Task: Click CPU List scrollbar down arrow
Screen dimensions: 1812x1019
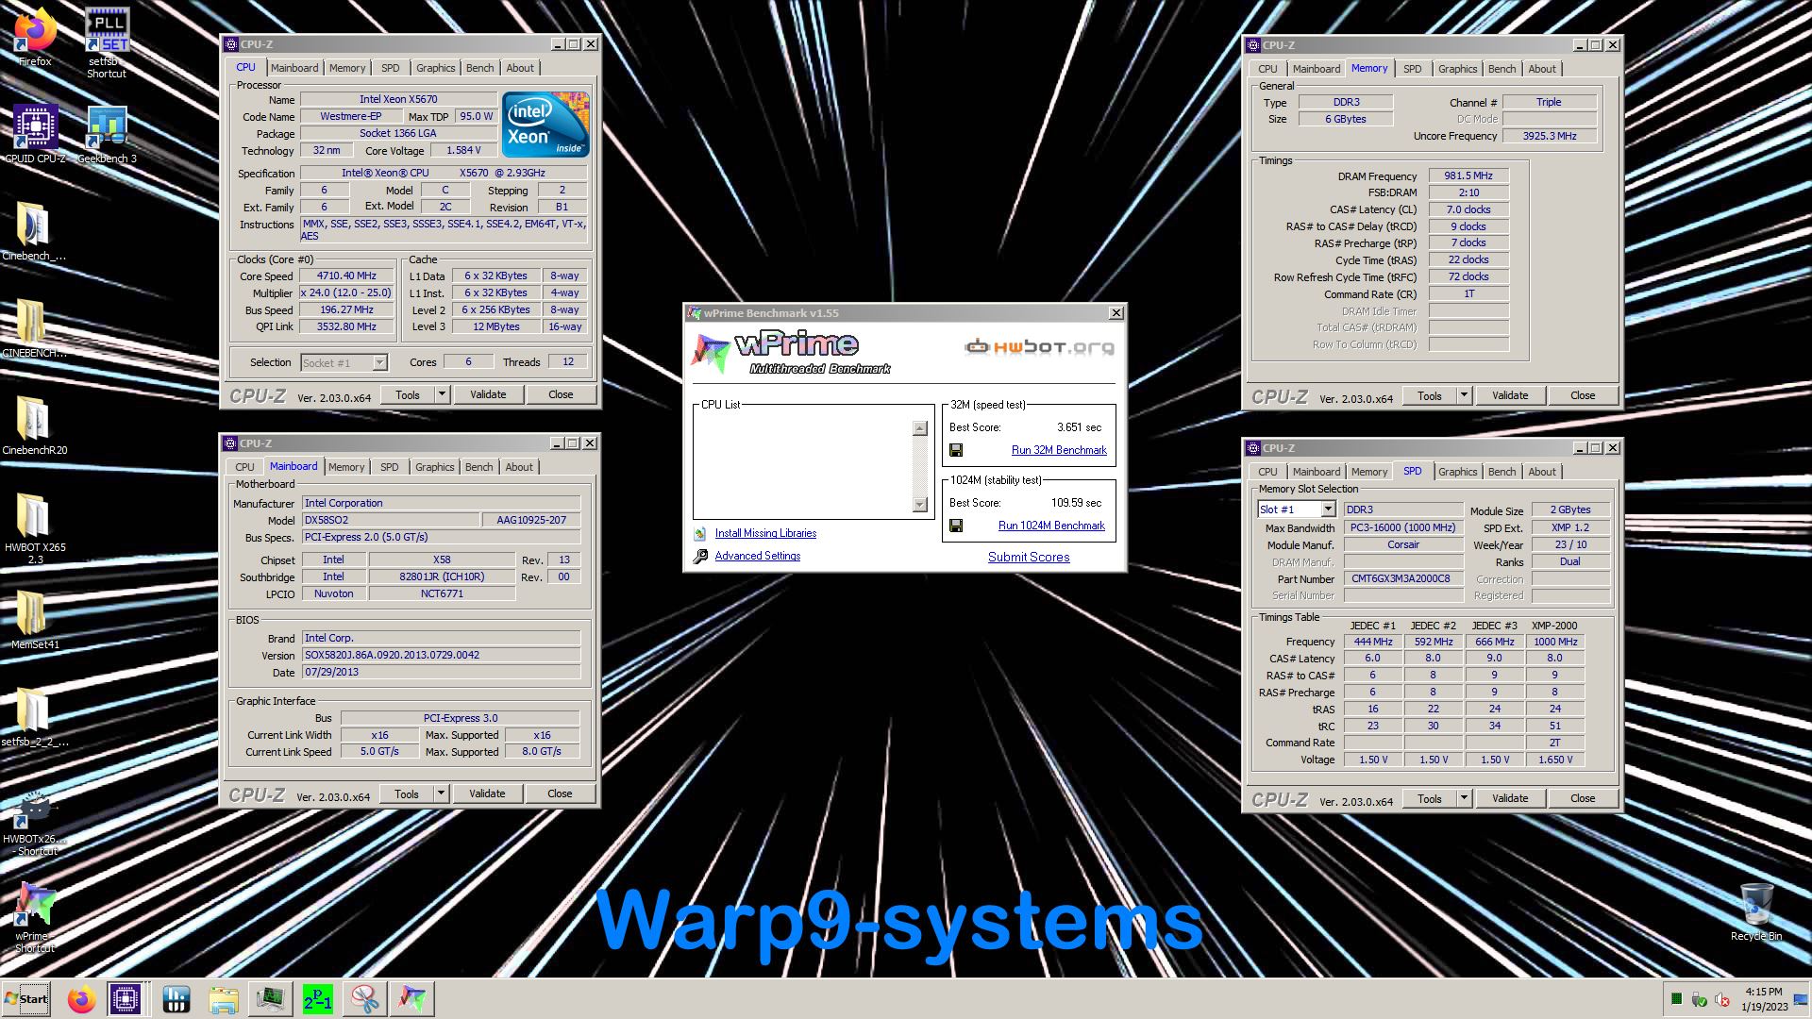Action: coord(920,505)
